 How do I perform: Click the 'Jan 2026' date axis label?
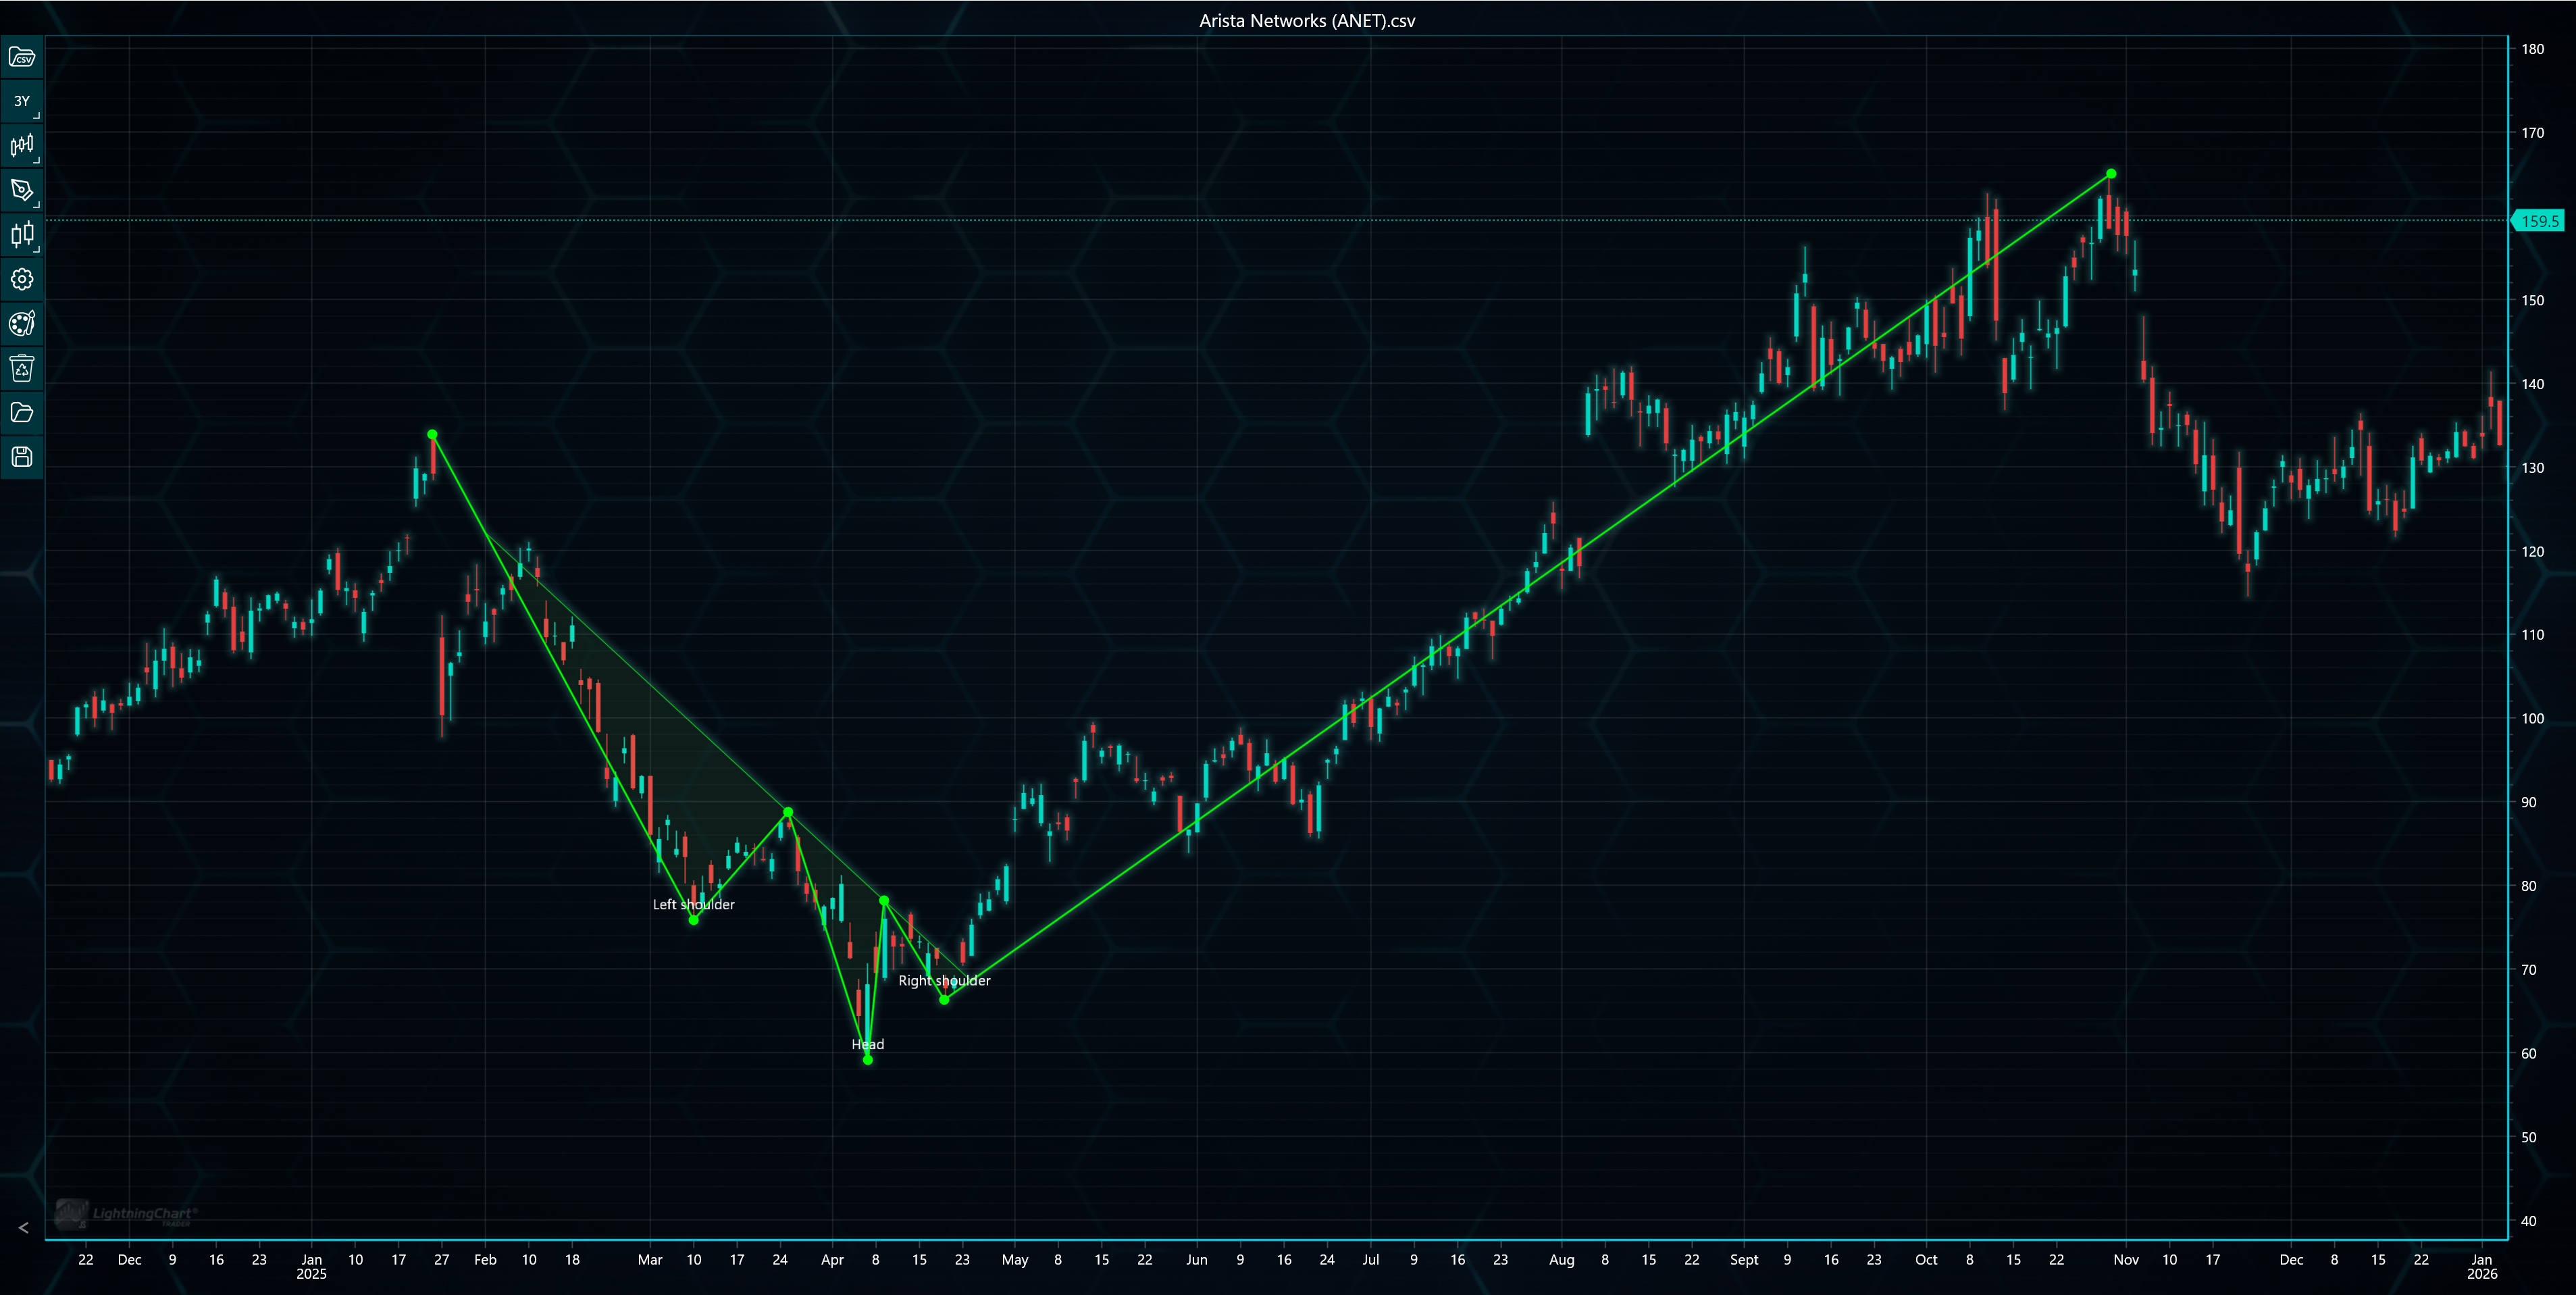point(2482,1266)
